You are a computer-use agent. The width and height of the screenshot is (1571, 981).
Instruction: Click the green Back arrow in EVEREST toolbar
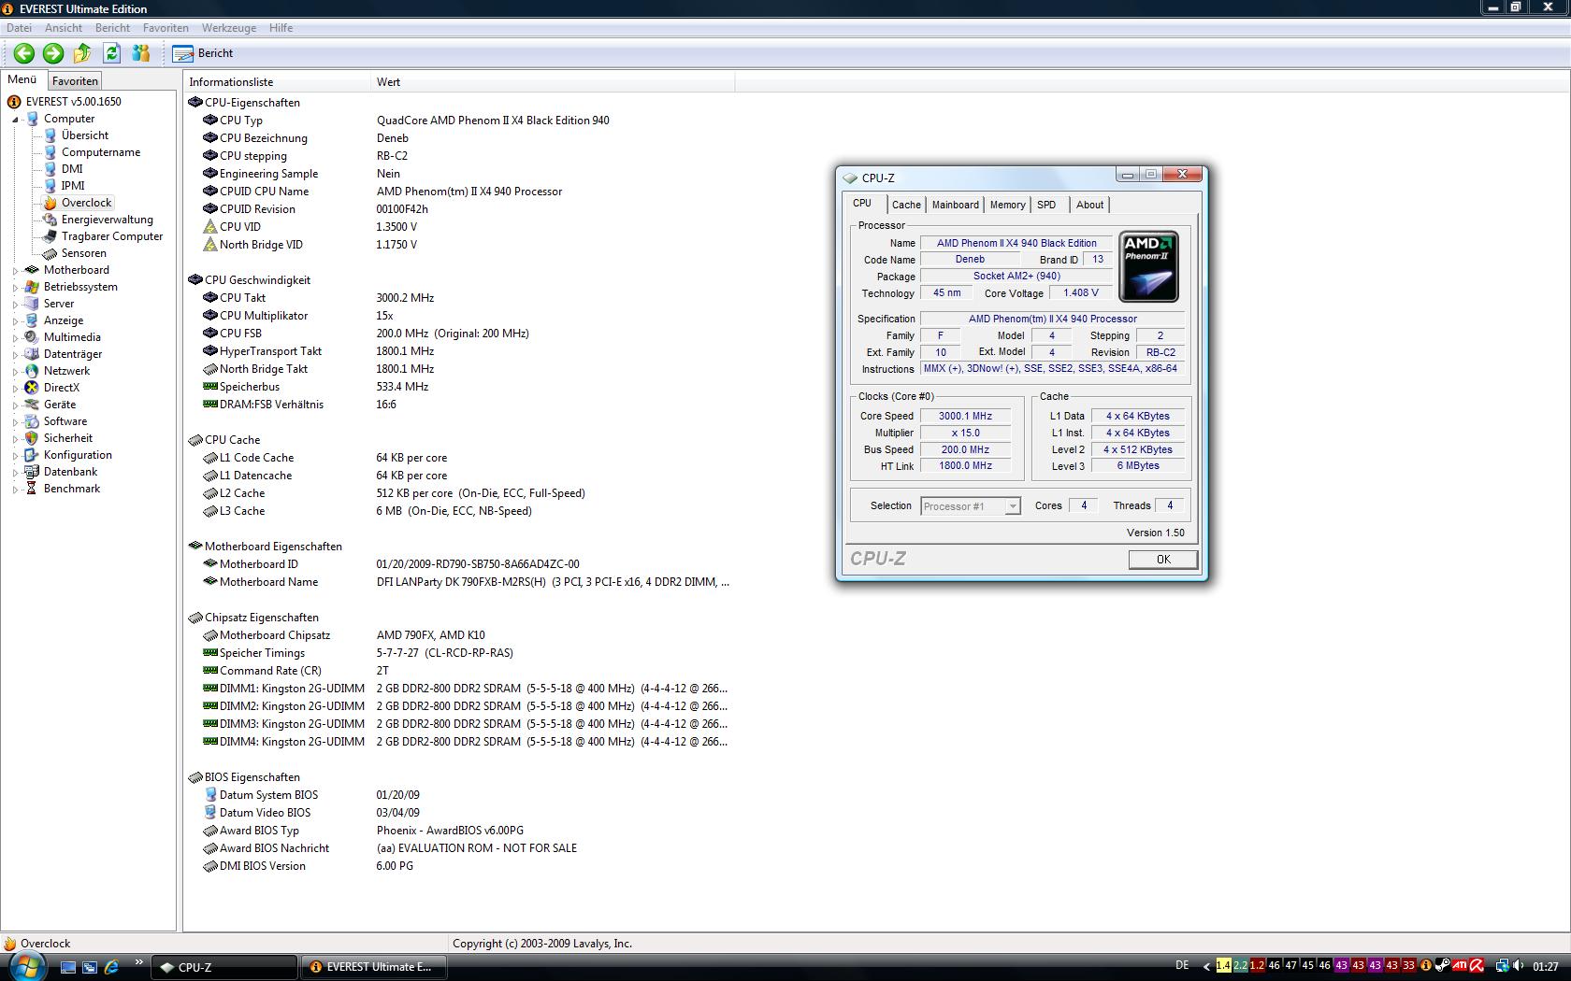pyautogui.click(x=24, y=53)
